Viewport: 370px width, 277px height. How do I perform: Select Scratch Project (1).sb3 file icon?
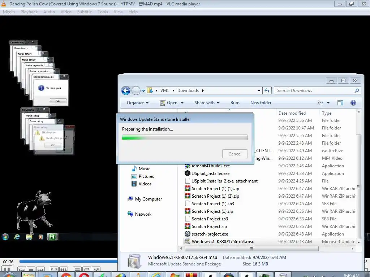pos(188,203)
